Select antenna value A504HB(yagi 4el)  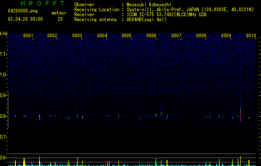146,20
